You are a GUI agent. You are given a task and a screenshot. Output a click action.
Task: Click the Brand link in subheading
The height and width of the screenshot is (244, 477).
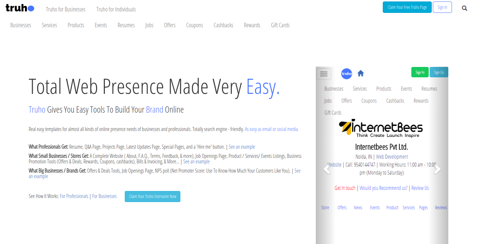click(155, 110)
